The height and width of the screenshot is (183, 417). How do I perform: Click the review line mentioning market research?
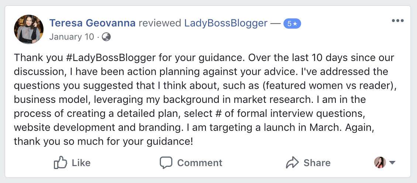pyautogui.click(x=190, y=100)
